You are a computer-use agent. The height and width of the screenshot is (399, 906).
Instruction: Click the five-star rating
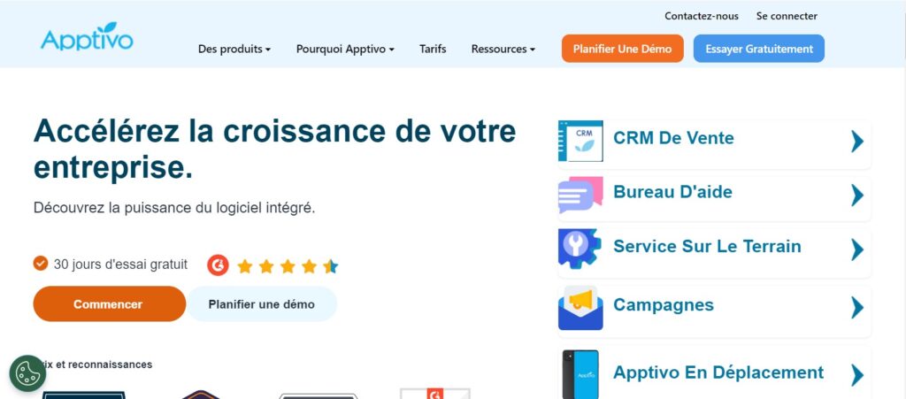288,266
